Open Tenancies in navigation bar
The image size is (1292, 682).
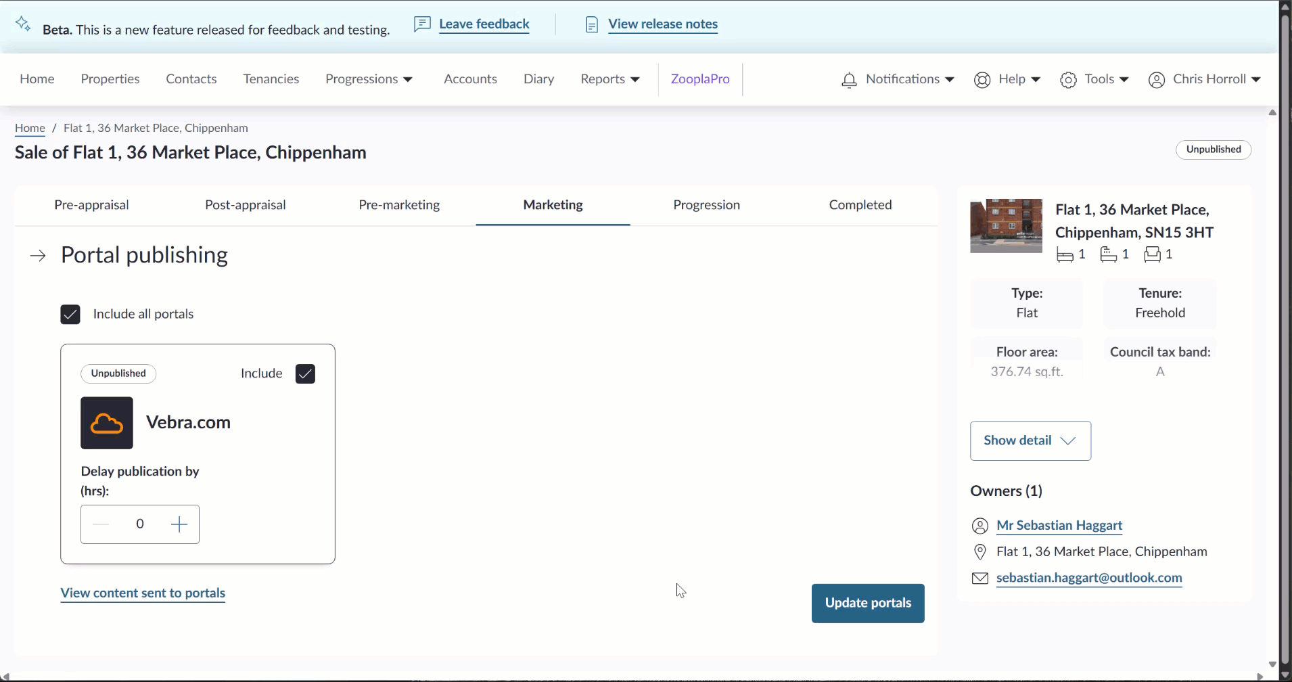click(x=271, y=79)
